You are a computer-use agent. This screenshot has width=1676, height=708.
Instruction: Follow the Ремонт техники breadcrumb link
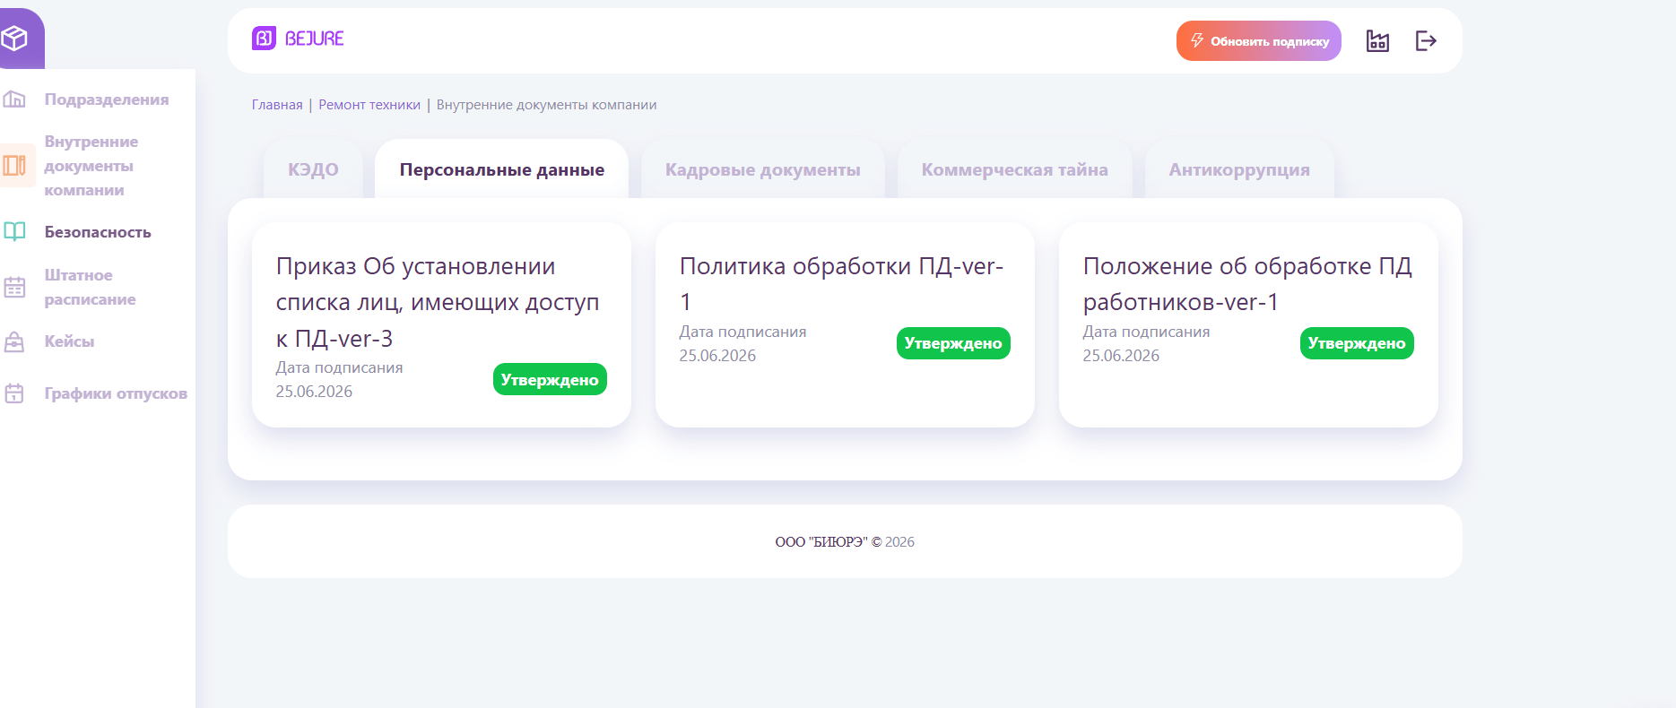coord(369,105)
